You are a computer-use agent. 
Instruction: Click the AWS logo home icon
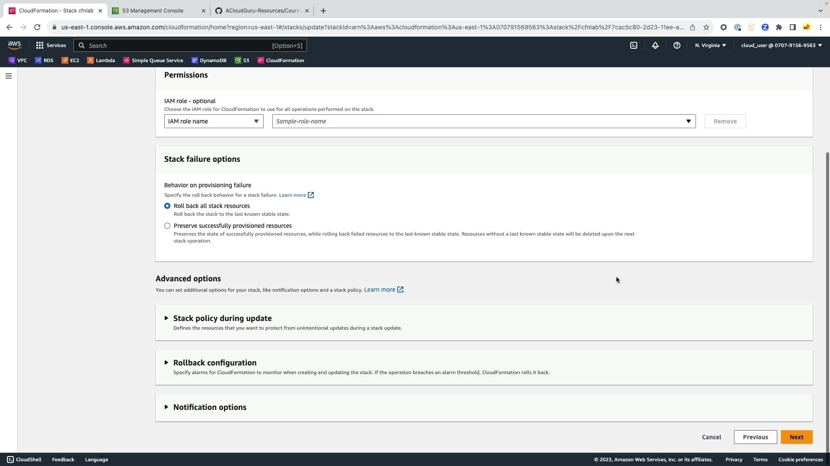(14, 45)
